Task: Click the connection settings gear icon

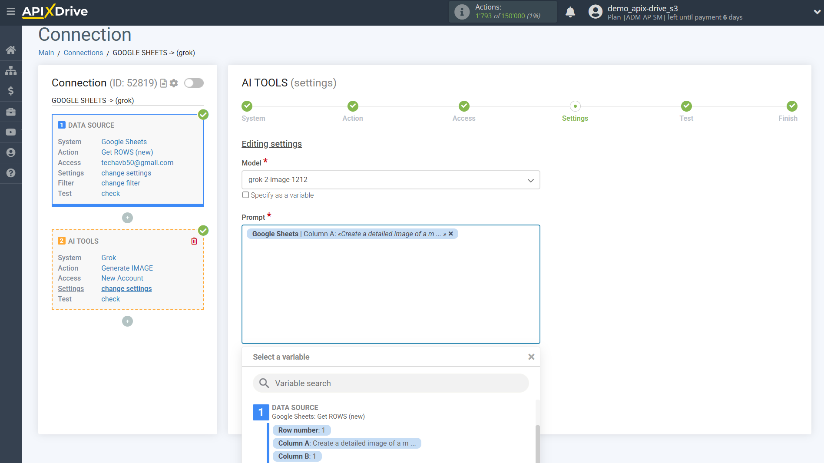Action: (174, 83)
